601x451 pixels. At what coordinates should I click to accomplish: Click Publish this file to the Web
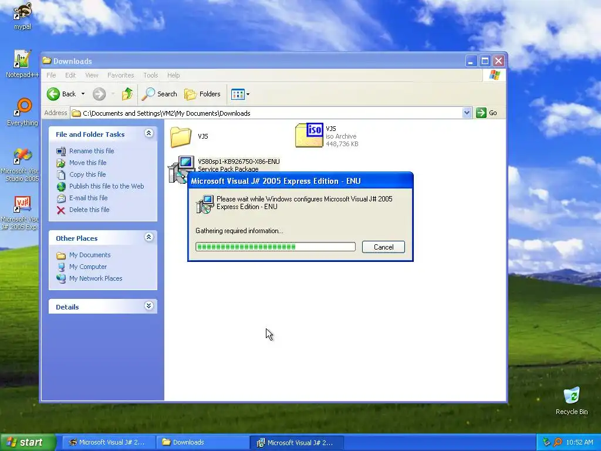tap(107, 186)
